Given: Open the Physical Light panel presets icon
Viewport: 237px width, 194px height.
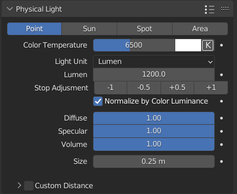Looking at the screenshot, I should [x=210, y=10].
